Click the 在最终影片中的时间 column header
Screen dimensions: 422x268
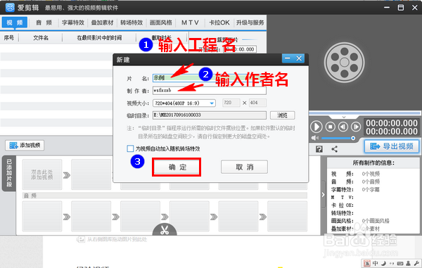pos(99,38)
